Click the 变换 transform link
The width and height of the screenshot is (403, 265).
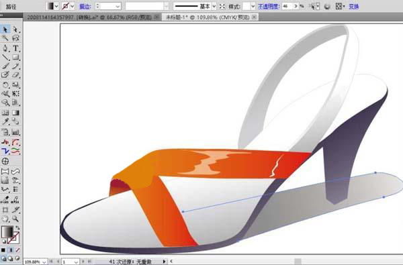[x=354, y=7]
